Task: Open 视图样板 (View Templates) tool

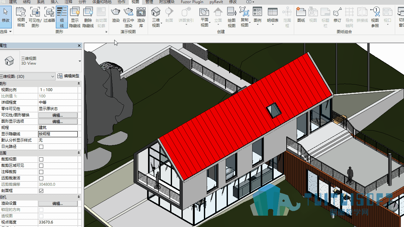Action: (x=21, y=17)
